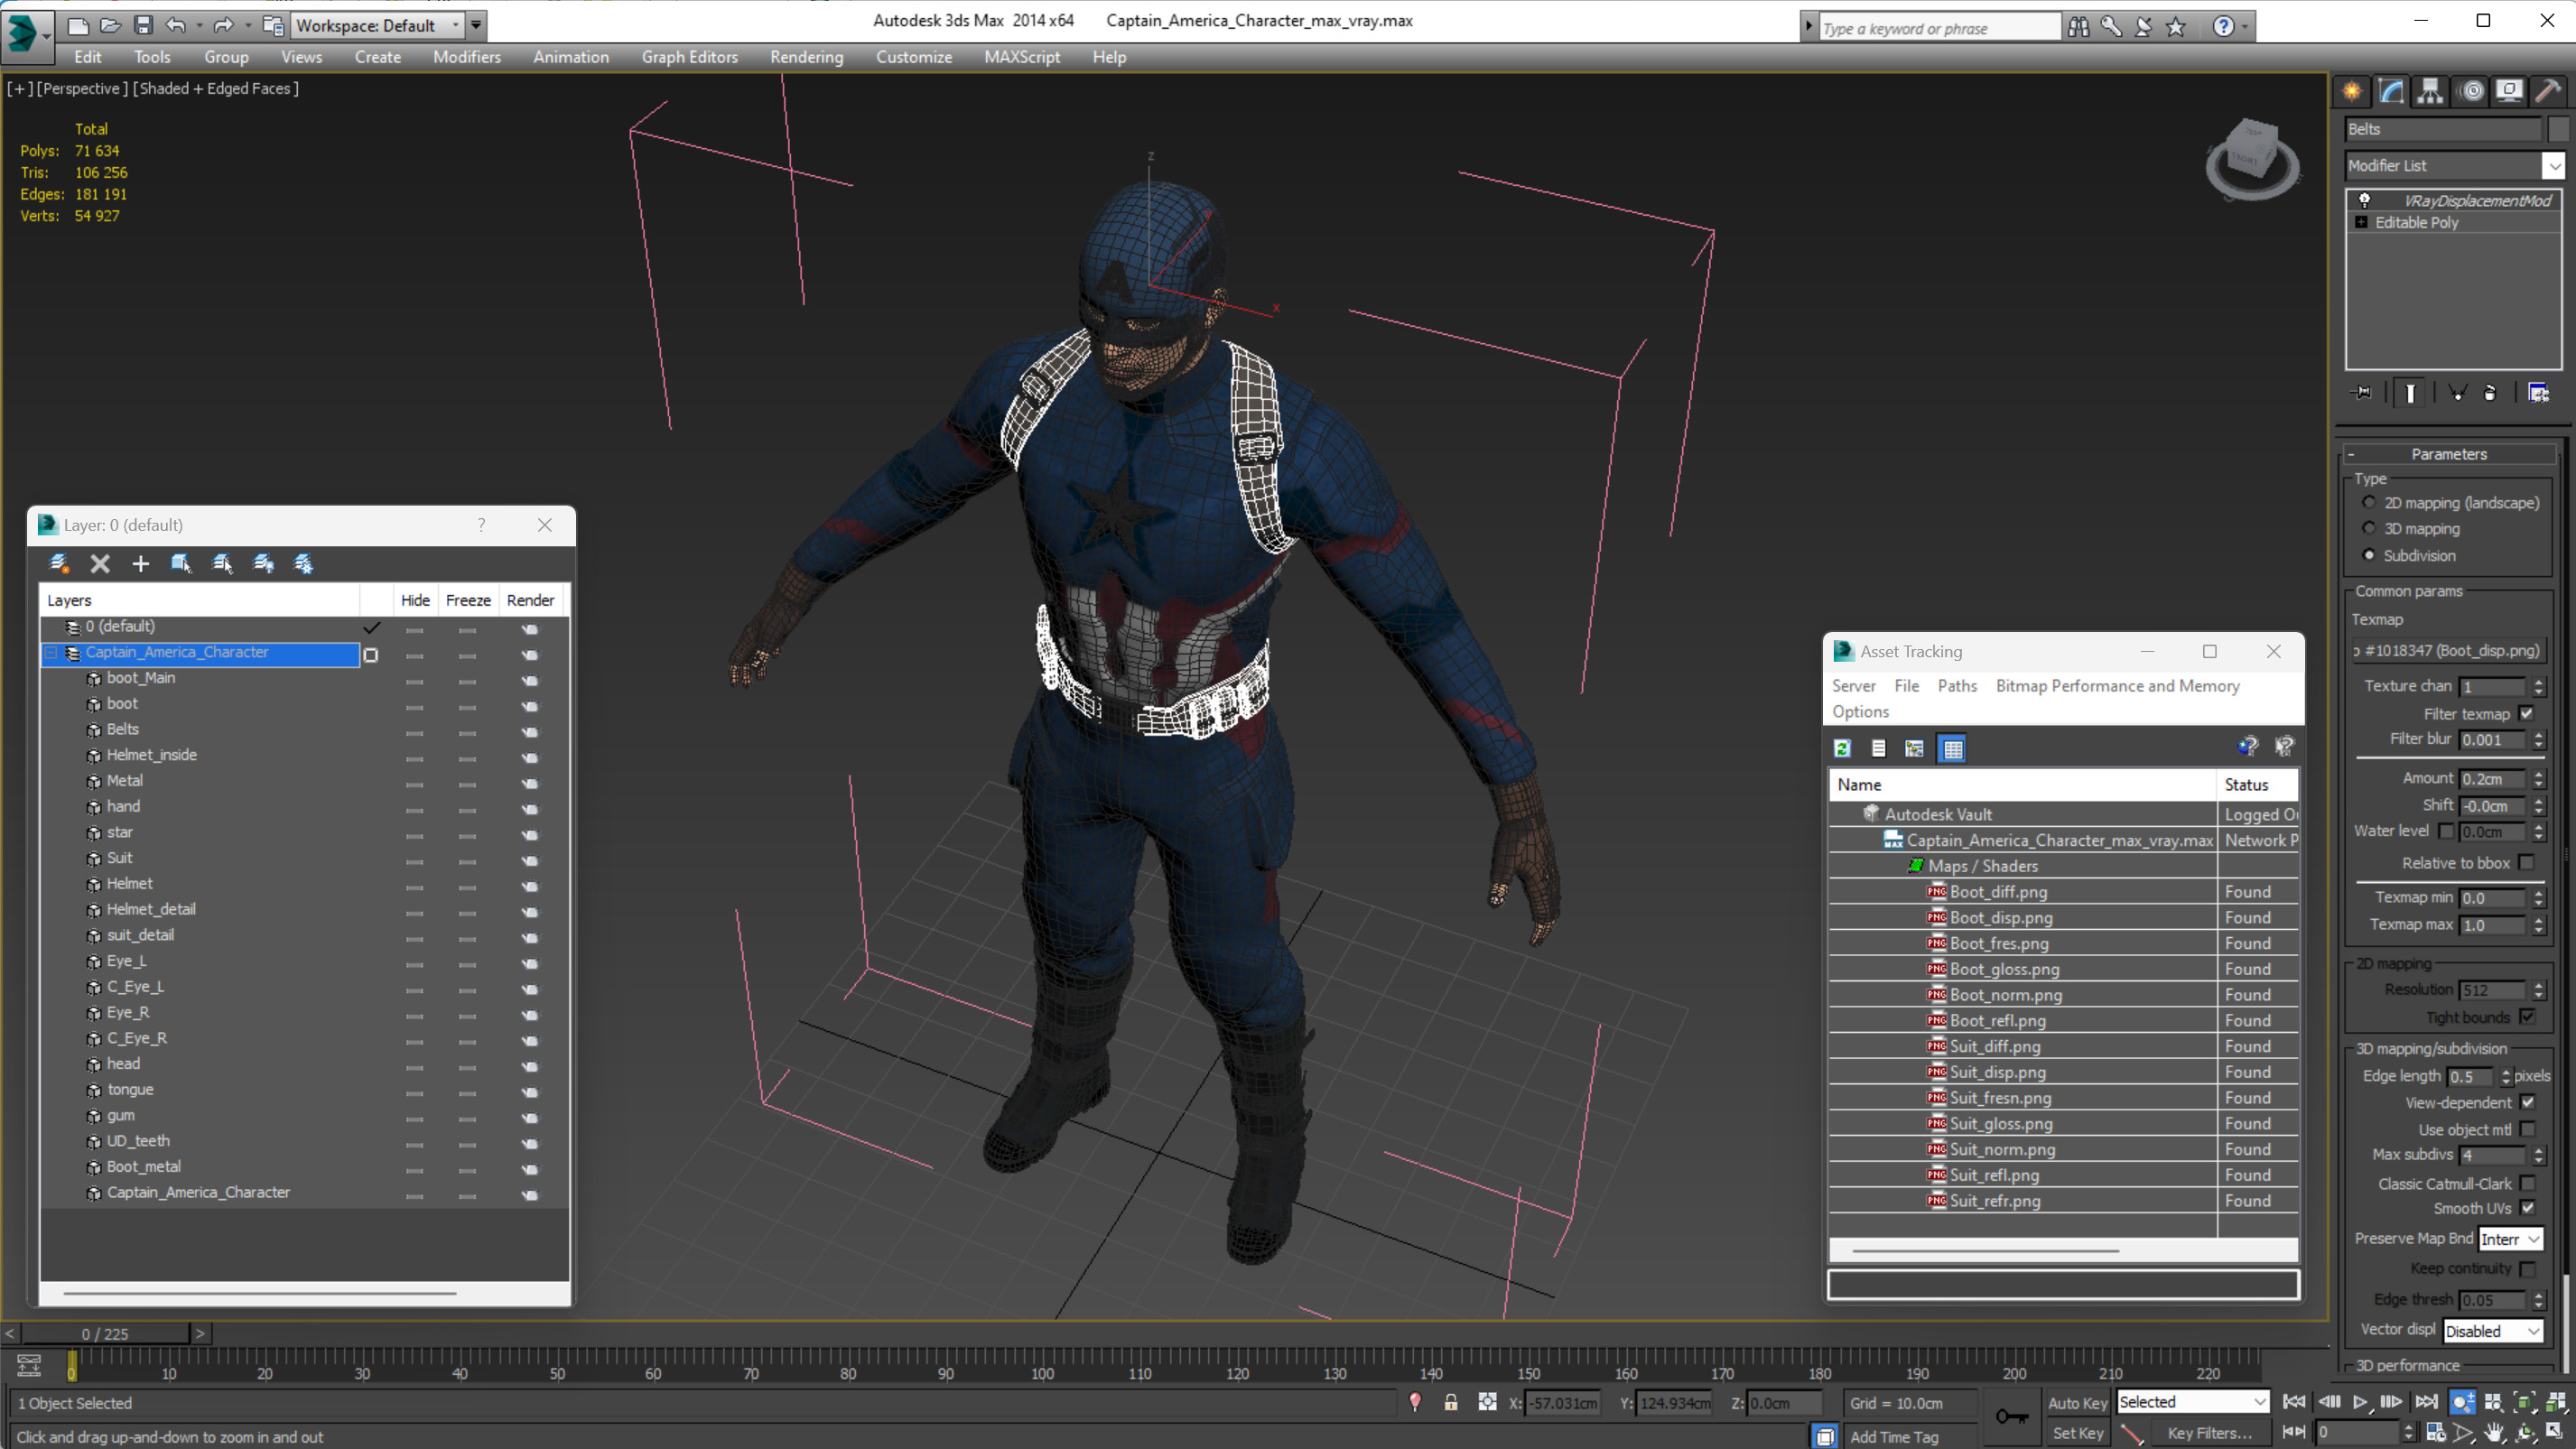Select 2D mapping (landscape) radio button
This screenshot has width=2576, height=1449.
(2368, 502)
